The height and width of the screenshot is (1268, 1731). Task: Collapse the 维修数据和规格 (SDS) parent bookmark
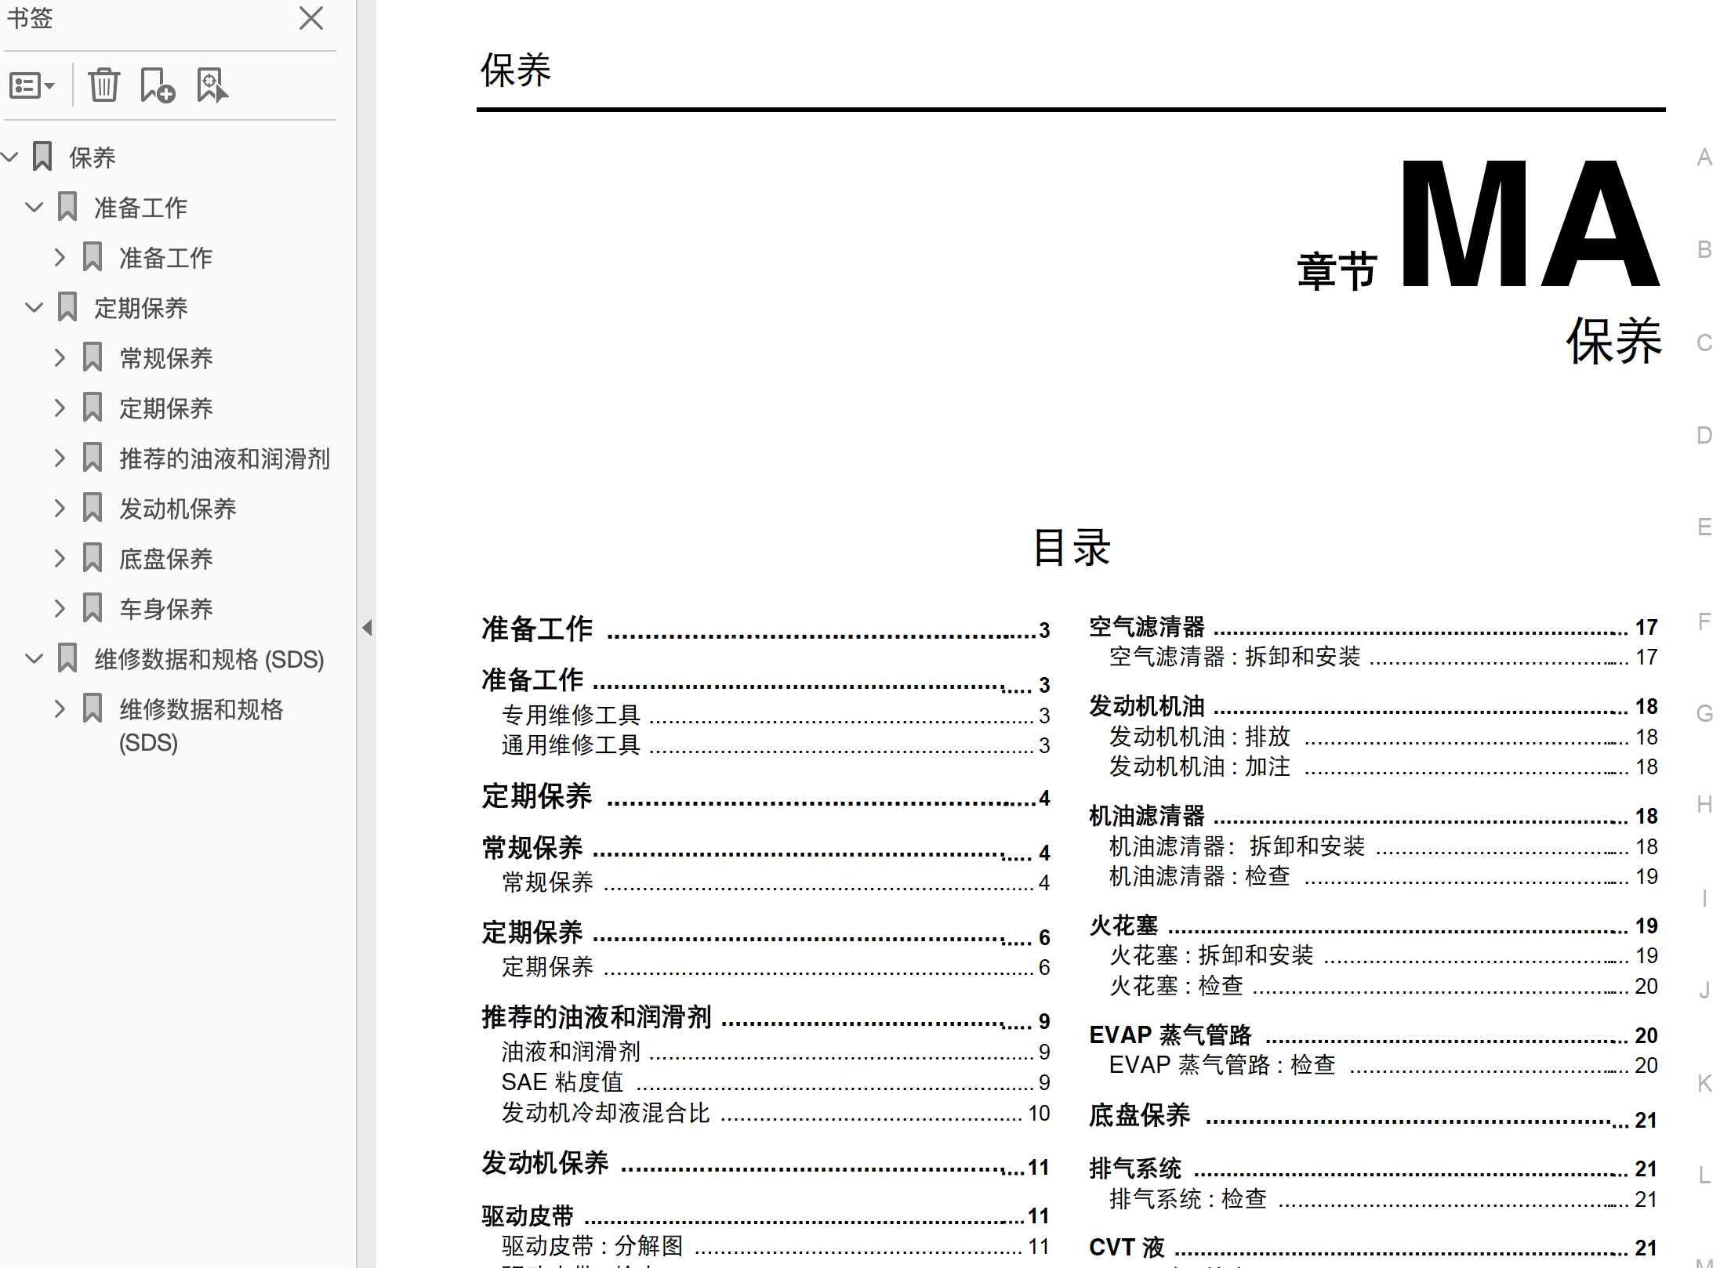click(x=34, y=658)
